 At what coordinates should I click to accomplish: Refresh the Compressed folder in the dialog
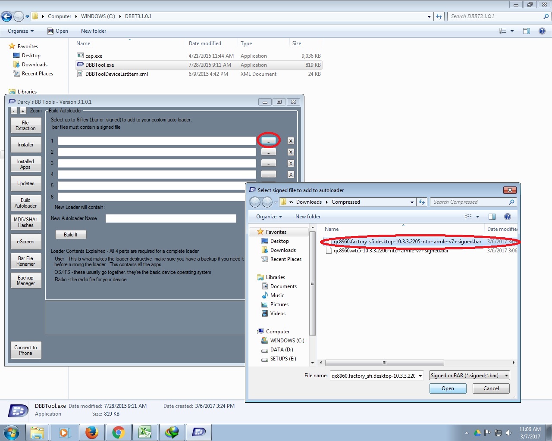tap(422, 202)
